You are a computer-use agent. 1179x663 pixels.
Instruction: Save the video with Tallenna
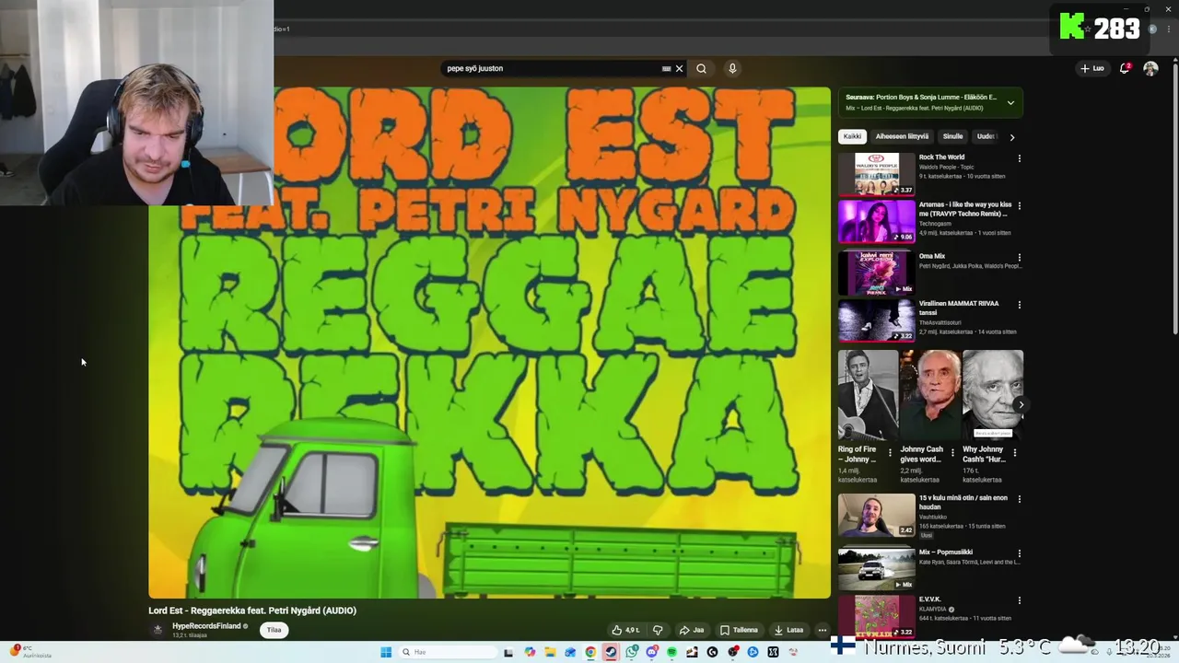coord(739,630)
